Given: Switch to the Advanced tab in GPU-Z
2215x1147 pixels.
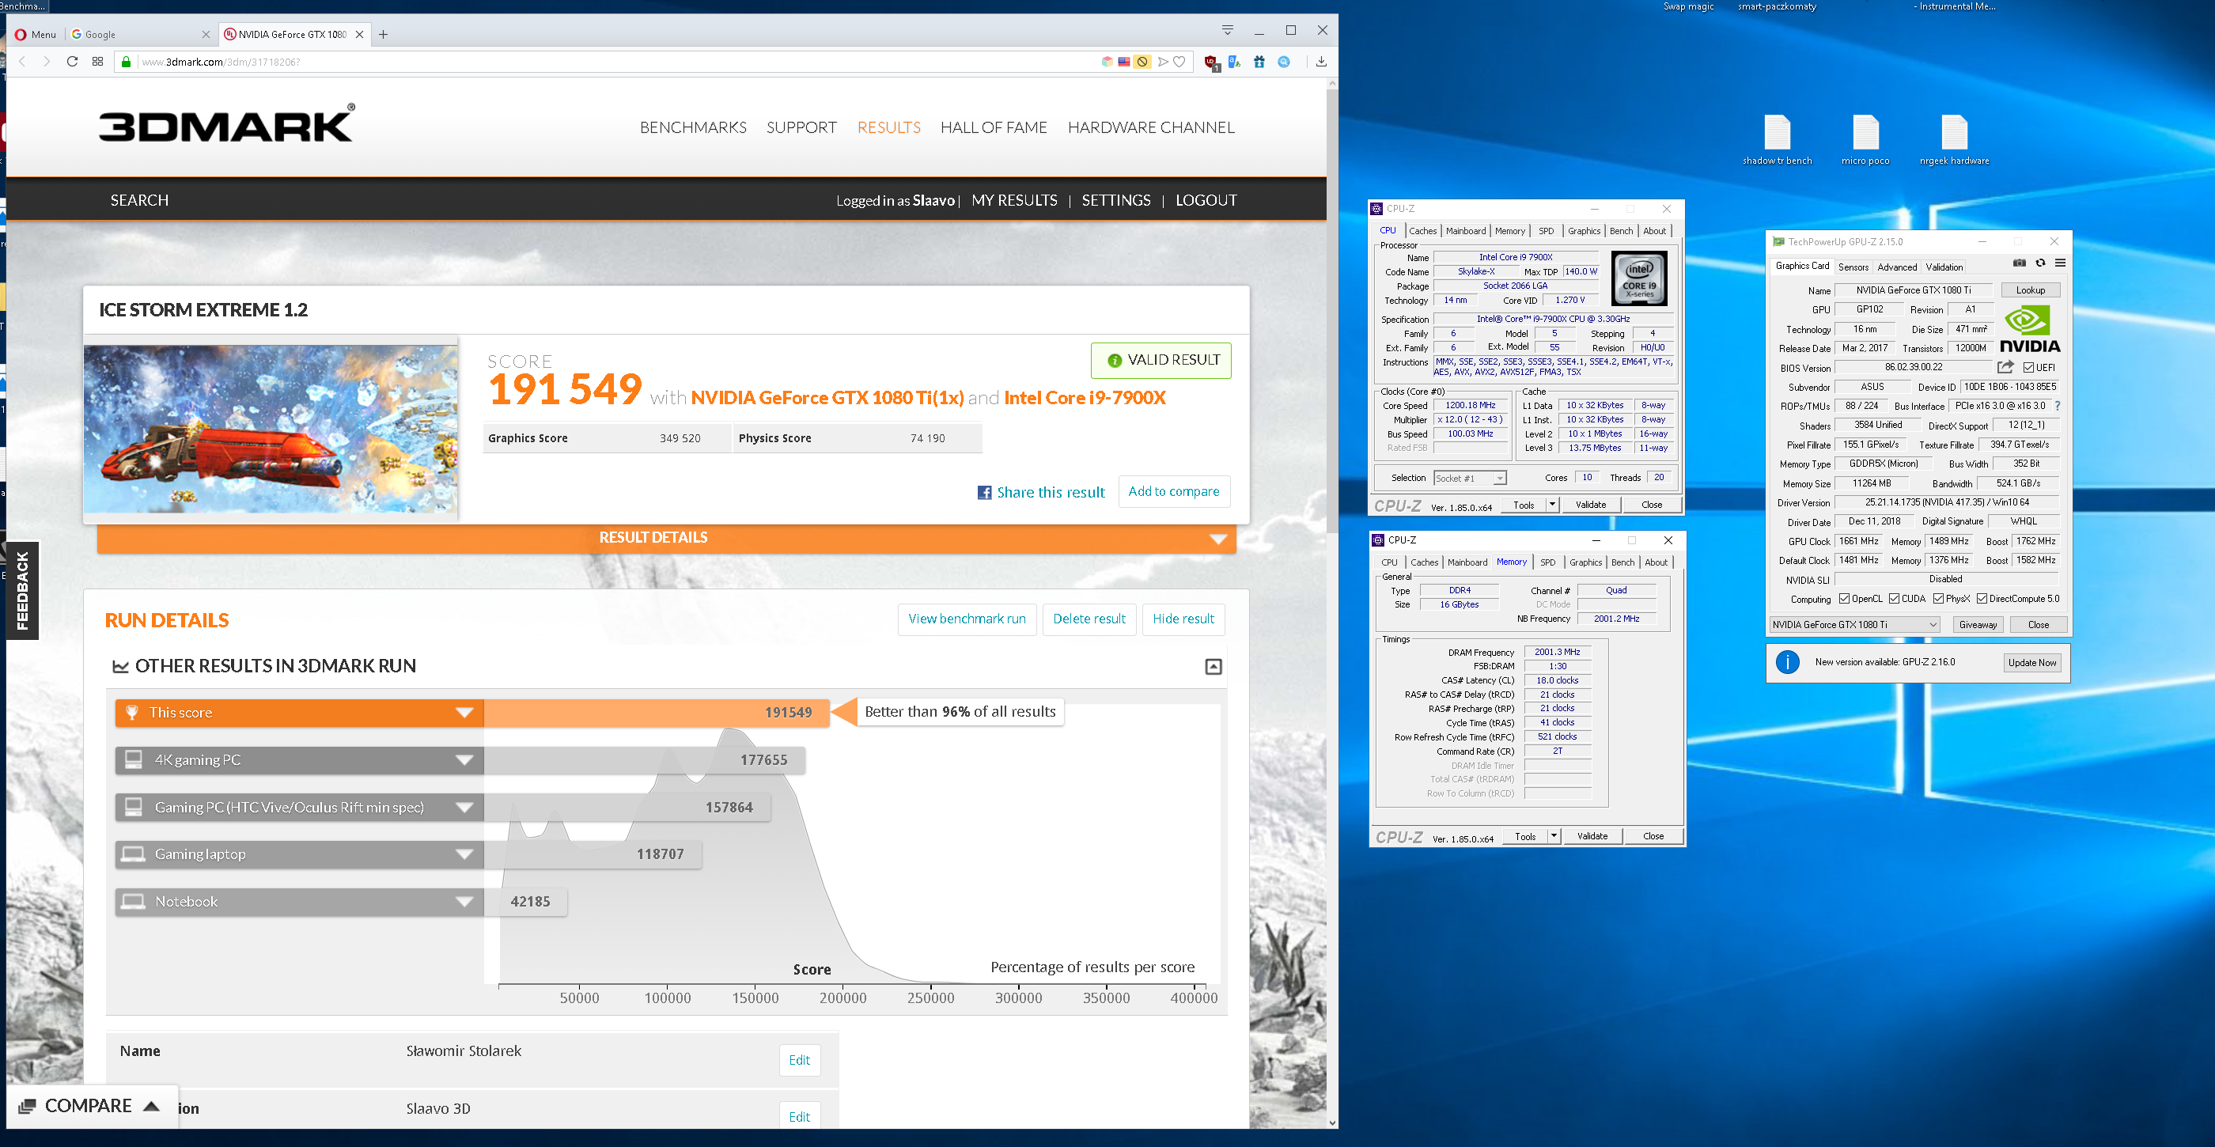Looking at the screenshot, I should point(1897,267).
